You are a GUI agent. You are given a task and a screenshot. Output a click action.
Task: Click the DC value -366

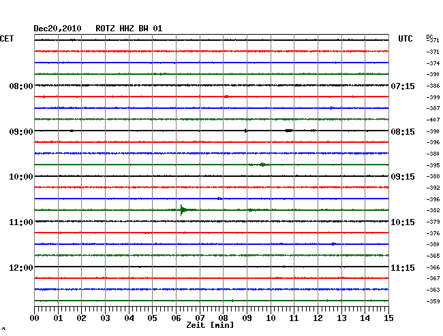[x=433, y=267]
